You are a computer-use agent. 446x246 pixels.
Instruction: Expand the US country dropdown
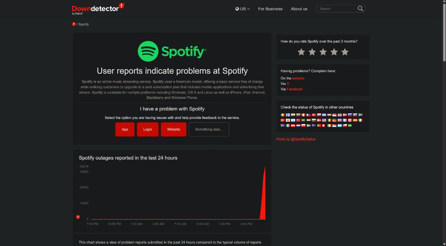tap(242, 9)
